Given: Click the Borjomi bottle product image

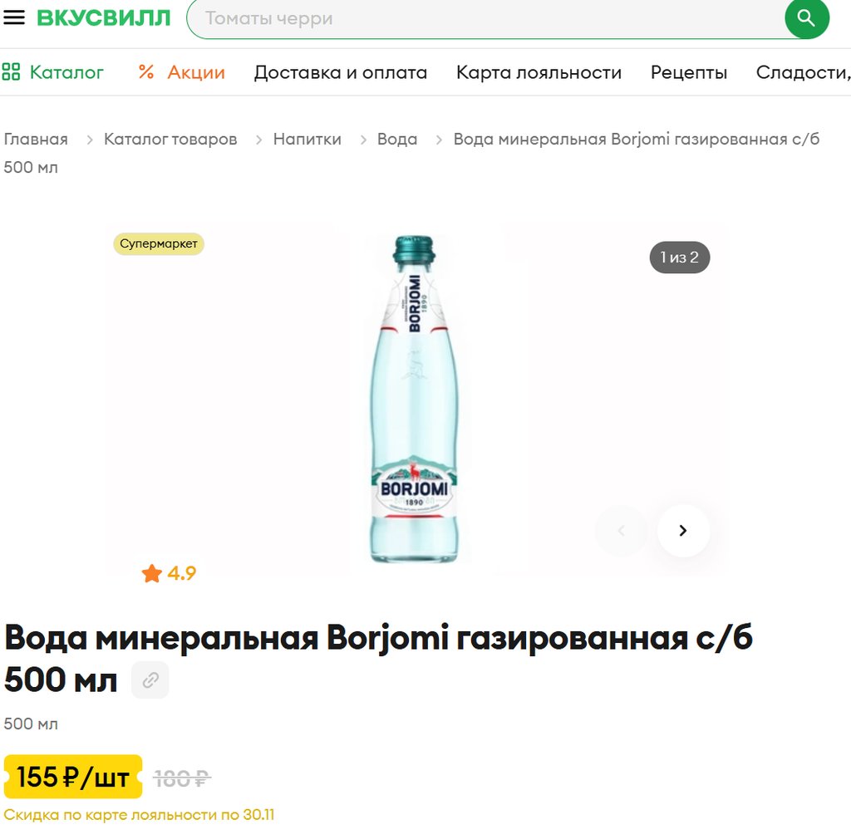Looking at the screenshot, I should pyautogui.click(x=413, y=399).
